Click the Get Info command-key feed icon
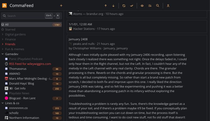Image resolution: width=210 pixels, height=121 pixels. pos(6,88)
